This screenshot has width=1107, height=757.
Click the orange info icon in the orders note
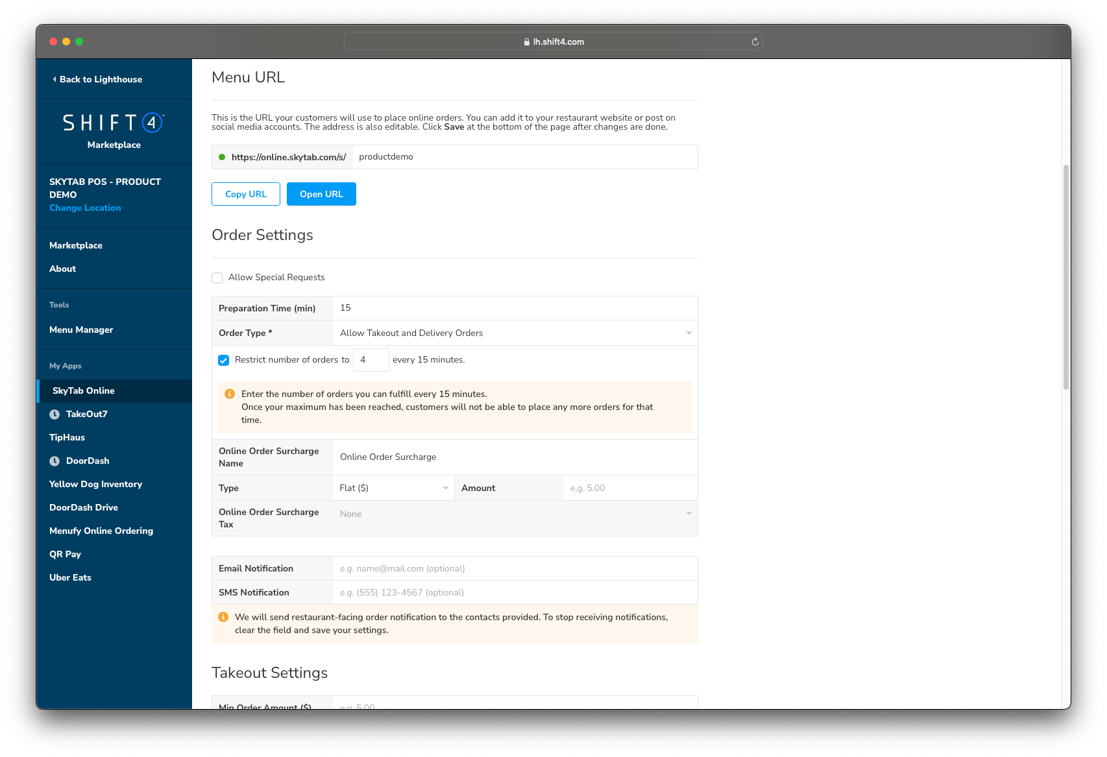pyautogui.click(x=230, y=394)
